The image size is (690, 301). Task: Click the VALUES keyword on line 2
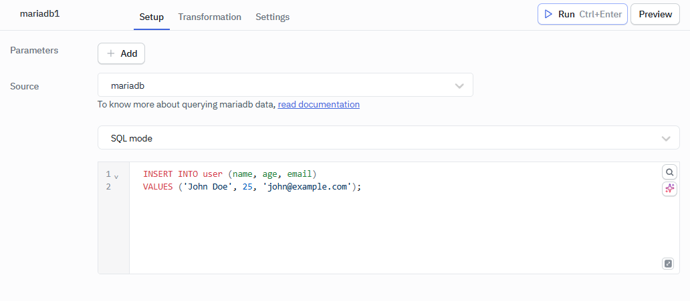point(158,187)
